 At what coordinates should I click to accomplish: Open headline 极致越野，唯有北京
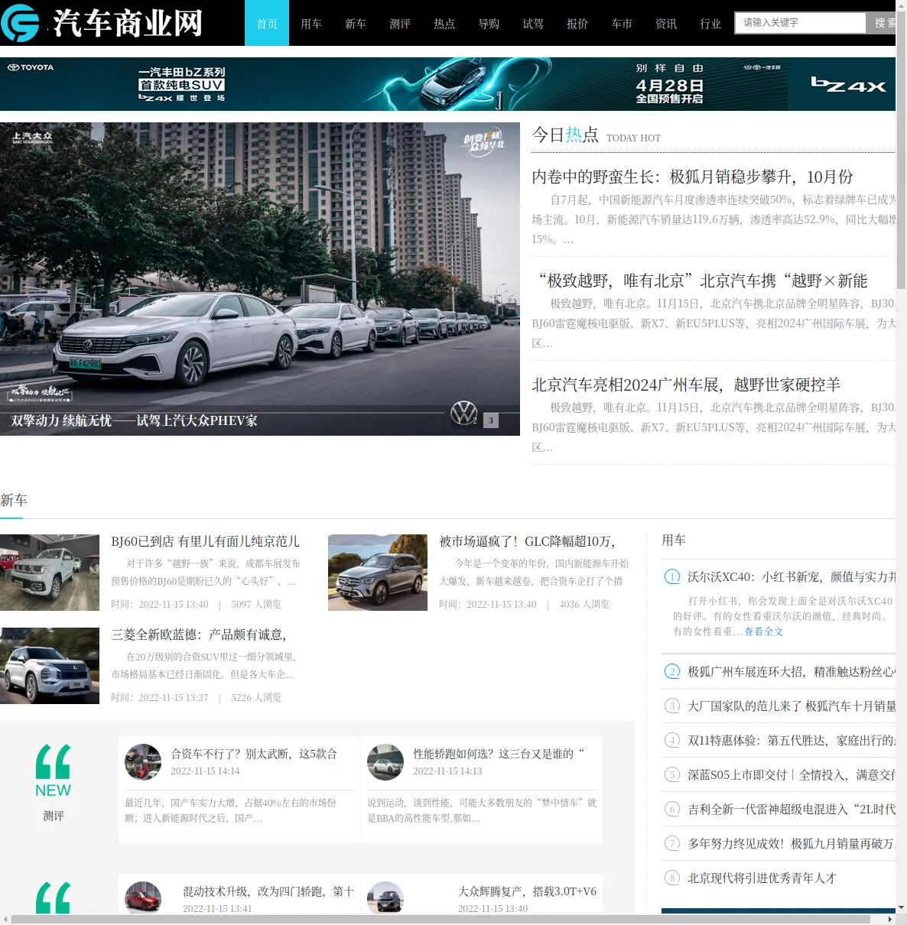pyautogui.click(x=700, y=281)
